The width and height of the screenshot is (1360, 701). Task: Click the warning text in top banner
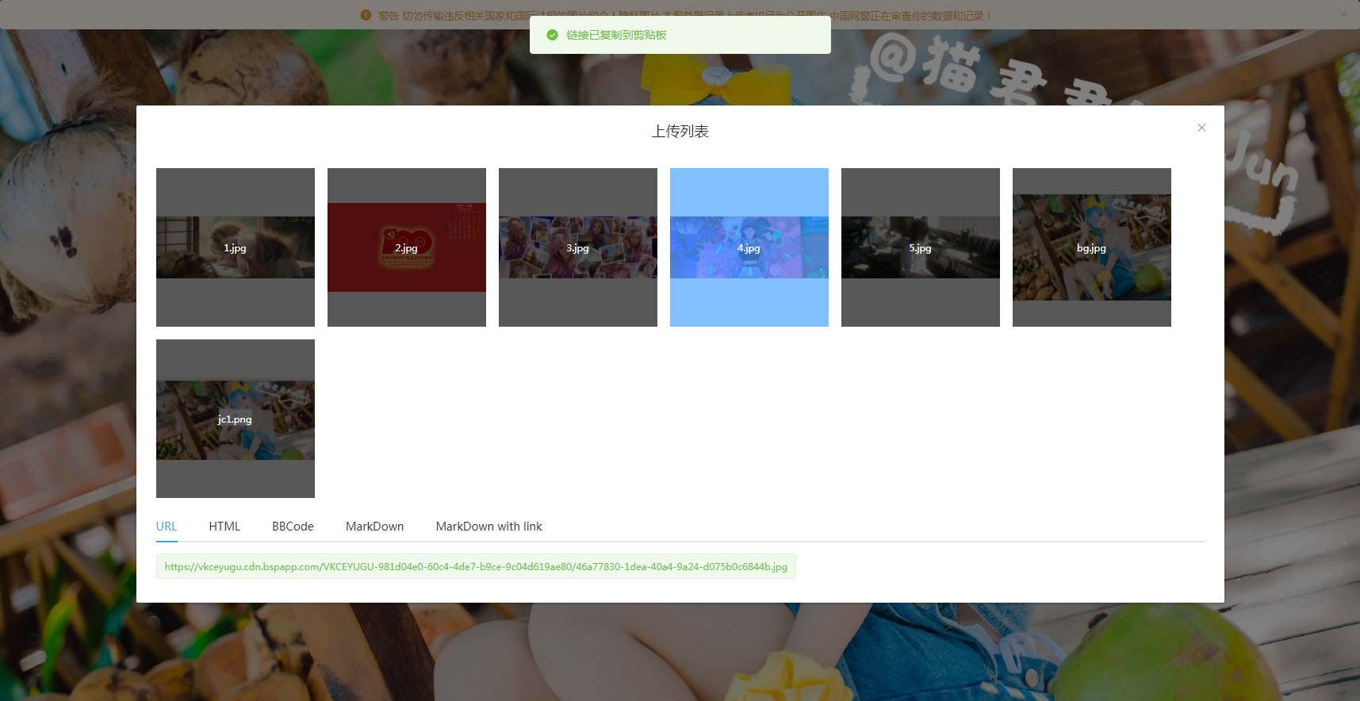684,15
